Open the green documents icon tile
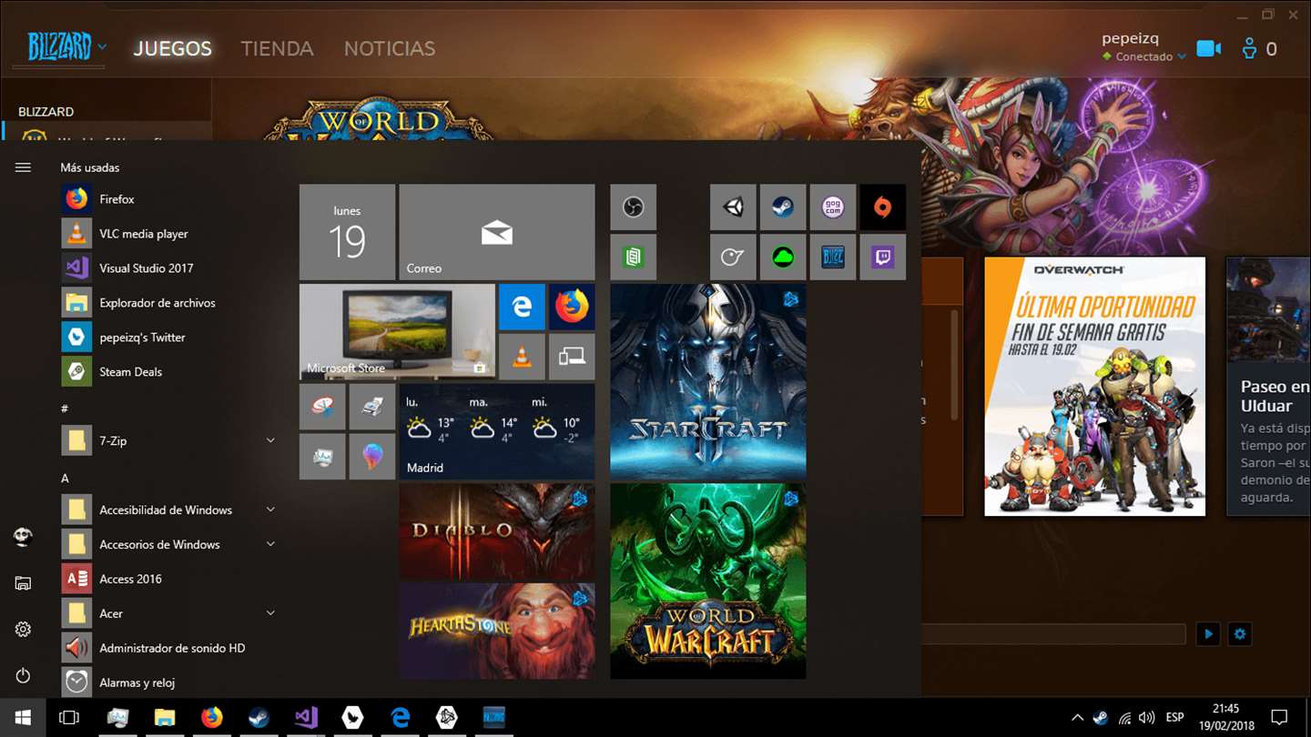Viewport: 1311px width, 737px height. (633, 257)
